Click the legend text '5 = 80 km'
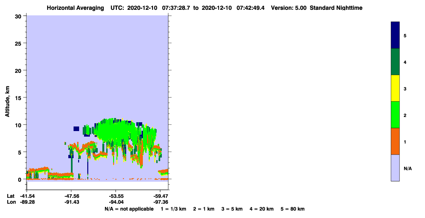The image size is (425, 218). [x=293, y=209]
